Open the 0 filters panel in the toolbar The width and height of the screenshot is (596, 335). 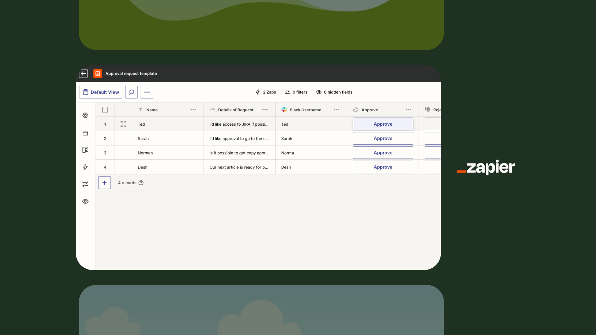pyautogui.click(x=296, y=92)
